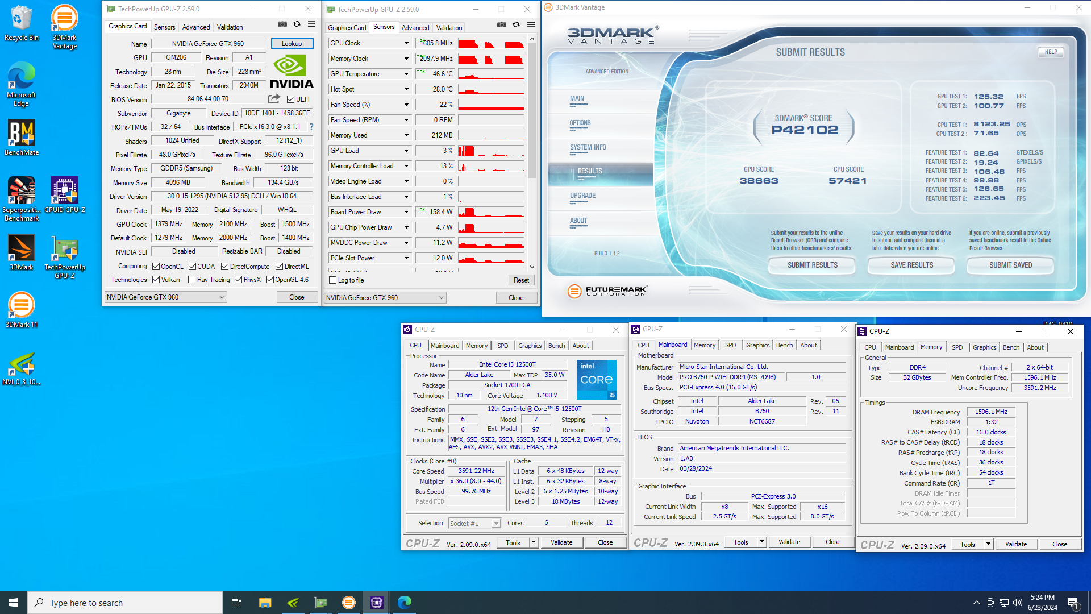The height and width of the screenshot is (614, 1091).
Task: Toggle the UEFI checkbox in GPU-Z
Action: point(290,99)
